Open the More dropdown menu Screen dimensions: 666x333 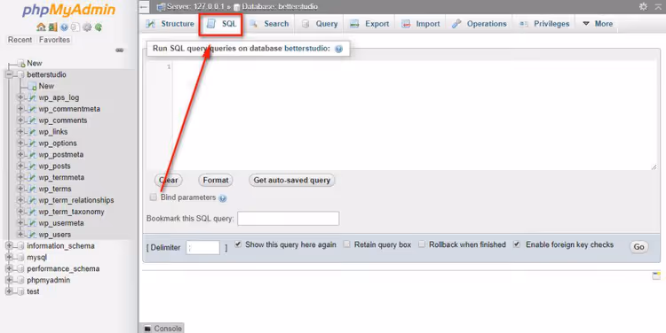point(598,24)
